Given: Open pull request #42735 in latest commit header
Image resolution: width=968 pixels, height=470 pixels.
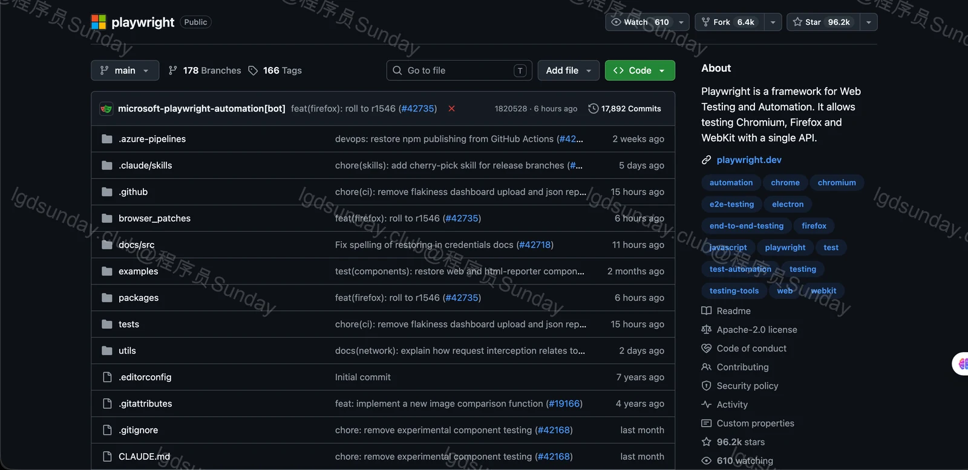Looking at the screenshot, I should [417, 109].
